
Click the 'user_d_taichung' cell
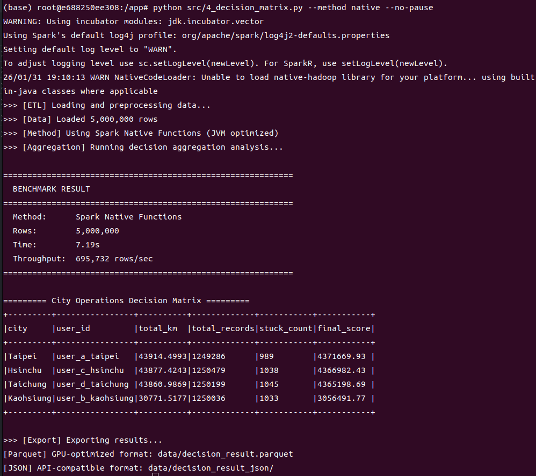coord(92,384)
